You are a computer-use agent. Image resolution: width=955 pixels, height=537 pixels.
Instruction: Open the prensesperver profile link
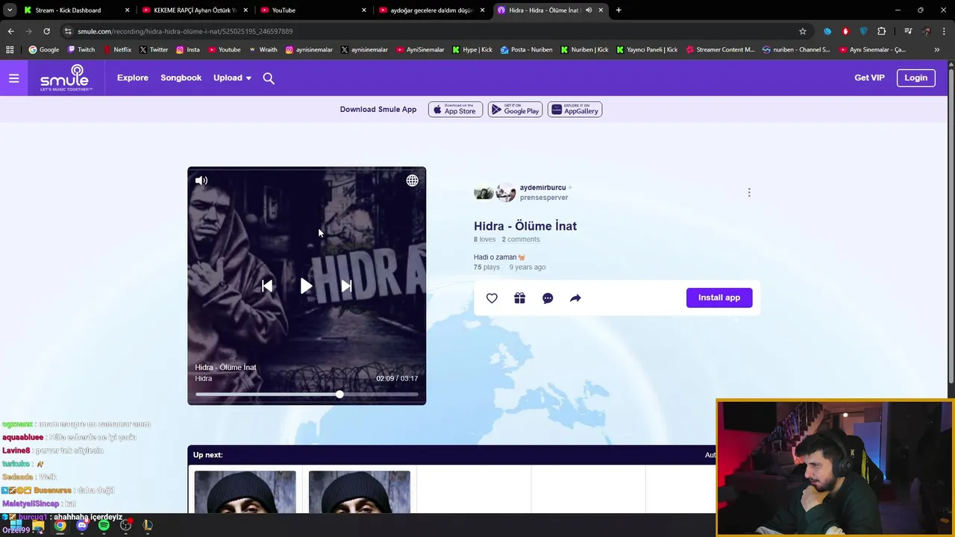(x=544, y=198)
